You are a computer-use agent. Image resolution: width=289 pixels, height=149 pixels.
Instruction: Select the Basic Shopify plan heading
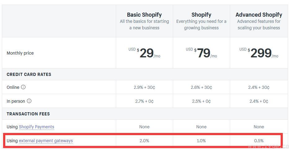[x=144, y=14]
